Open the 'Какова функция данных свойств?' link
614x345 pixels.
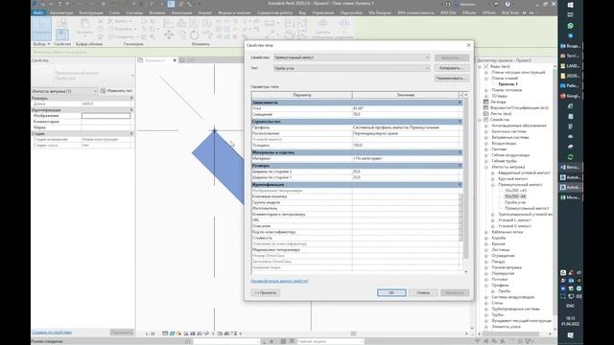[279, 281]
